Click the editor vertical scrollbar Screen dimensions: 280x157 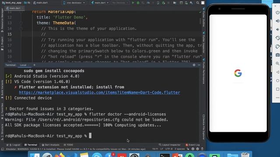[200, 21]
